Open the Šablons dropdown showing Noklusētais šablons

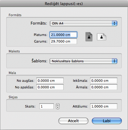pyautogui.click(x=83, y=61)
